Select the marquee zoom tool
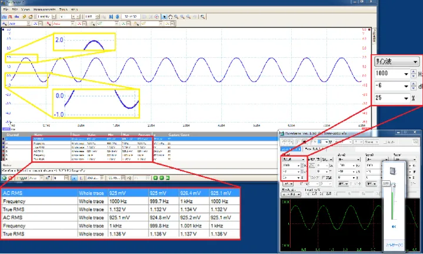Viewport: 423px width, 254px height. point(176,17)
